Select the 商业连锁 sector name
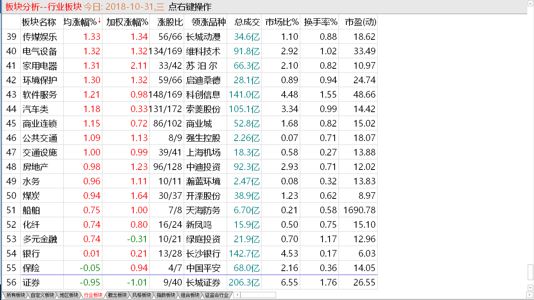The width and height of the screenshot is (534, 300). [40, 123]
